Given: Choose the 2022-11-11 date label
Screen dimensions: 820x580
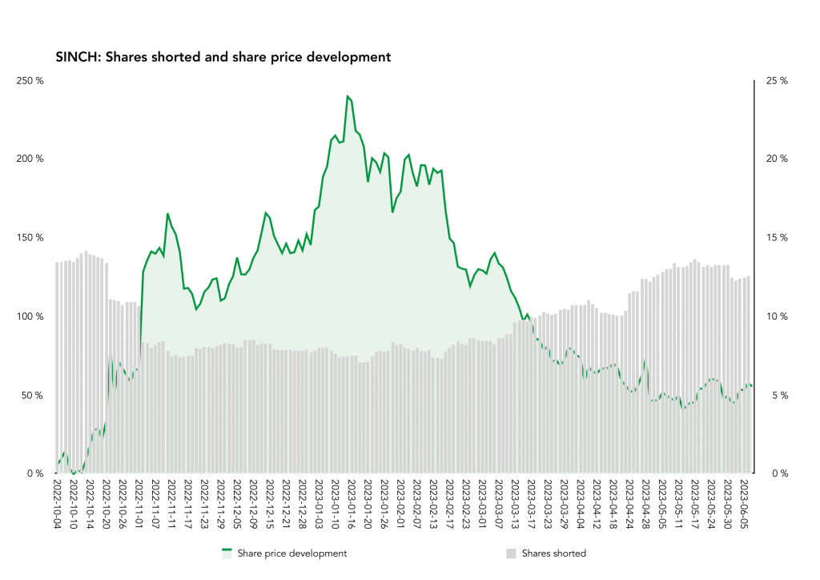Looking at the screenshot, I should click(x=171, y=504).
